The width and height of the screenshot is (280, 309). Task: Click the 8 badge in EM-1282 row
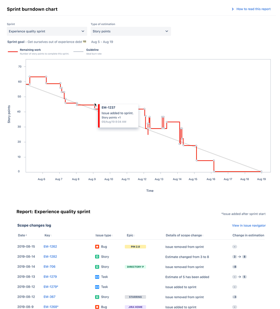click(x=244, y=257)
